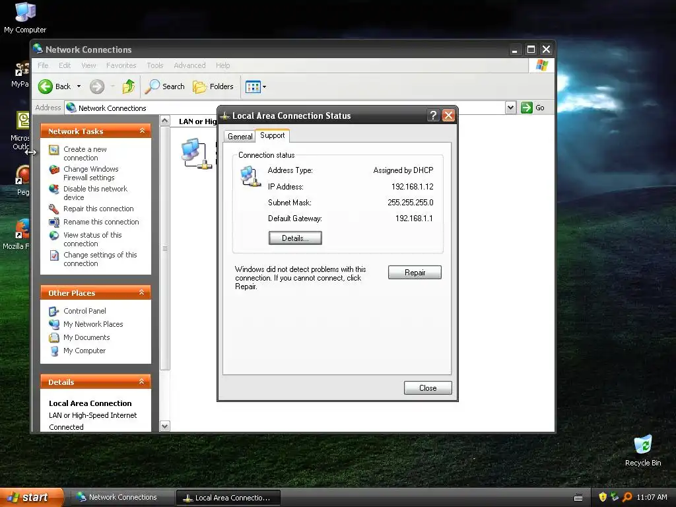
Task: Click the View status globe icon
Action: pos(54,236)
